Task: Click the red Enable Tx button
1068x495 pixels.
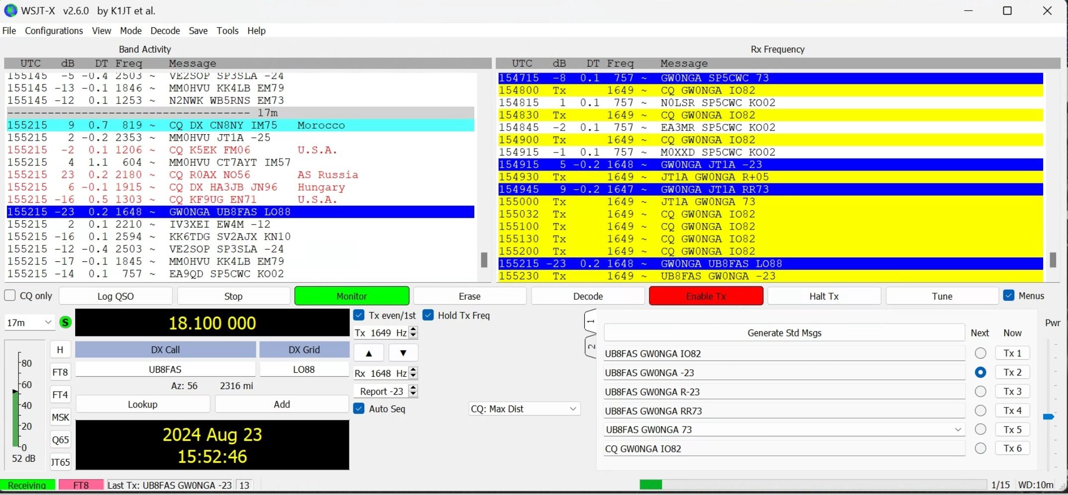Action: click(x=706, y=296)
